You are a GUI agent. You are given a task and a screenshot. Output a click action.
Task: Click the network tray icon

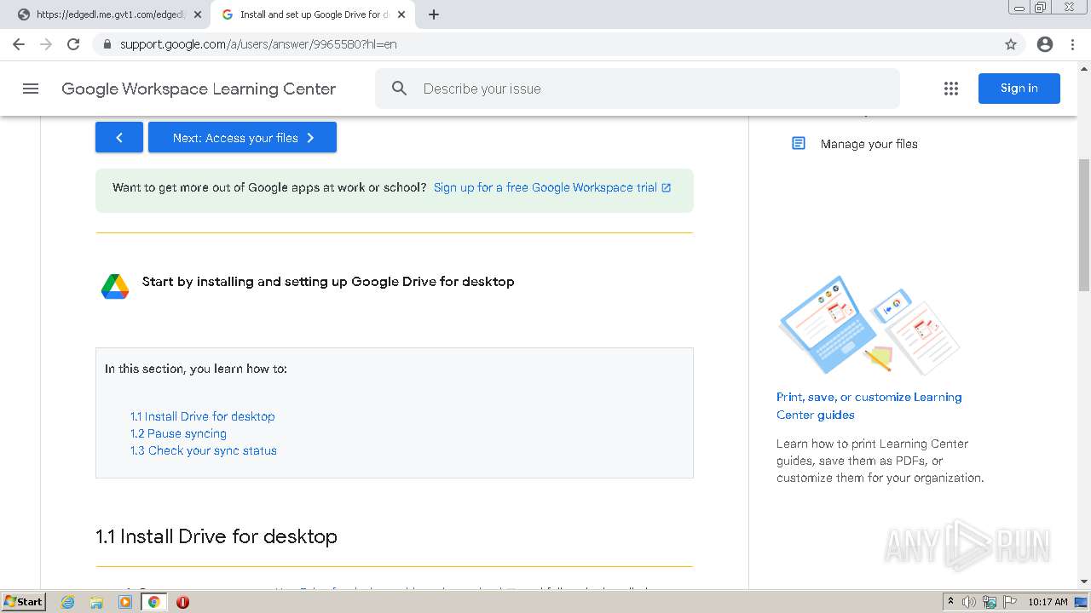click(x=990, y=602)
